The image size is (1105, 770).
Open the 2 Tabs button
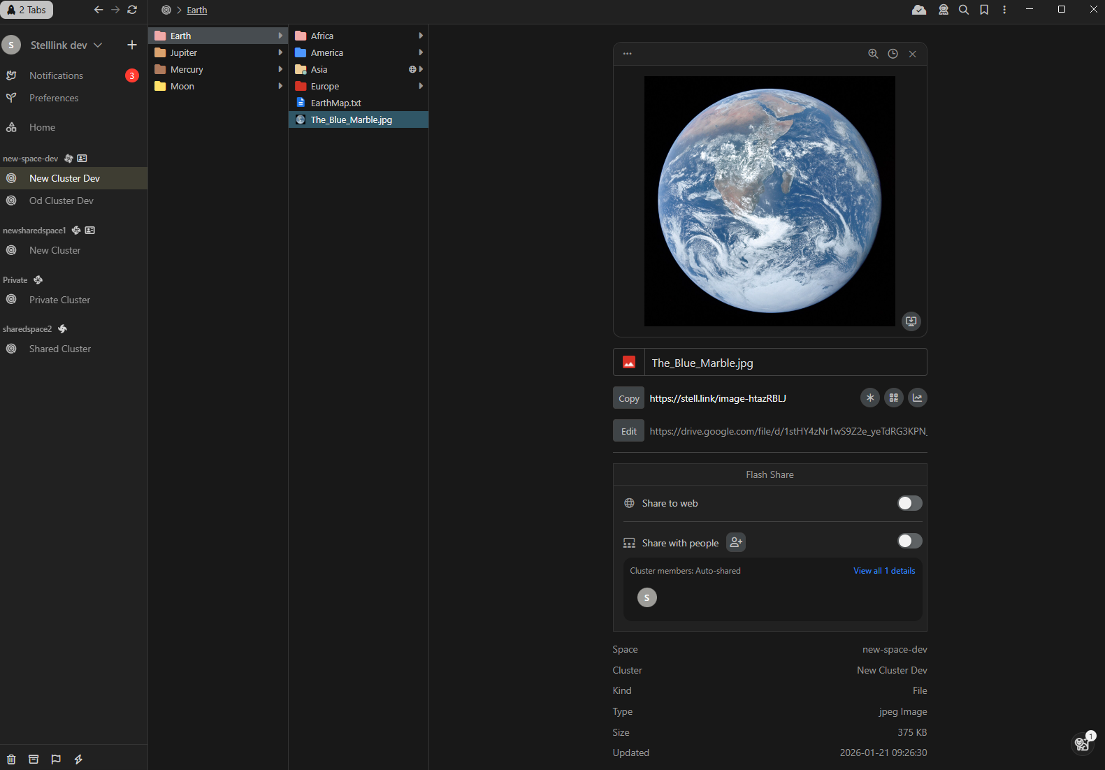[27, 10]
